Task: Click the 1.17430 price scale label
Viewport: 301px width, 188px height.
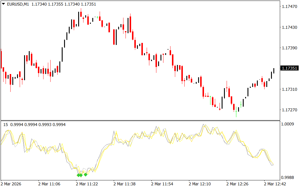Action: click(290, 27)
